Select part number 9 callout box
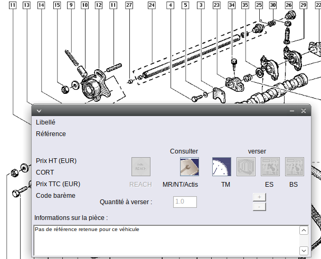Viewport: 321px width, 259px height. point(71,5)
